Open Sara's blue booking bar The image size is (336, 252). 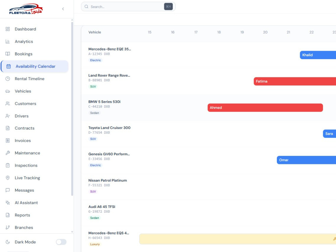[329, 134]
